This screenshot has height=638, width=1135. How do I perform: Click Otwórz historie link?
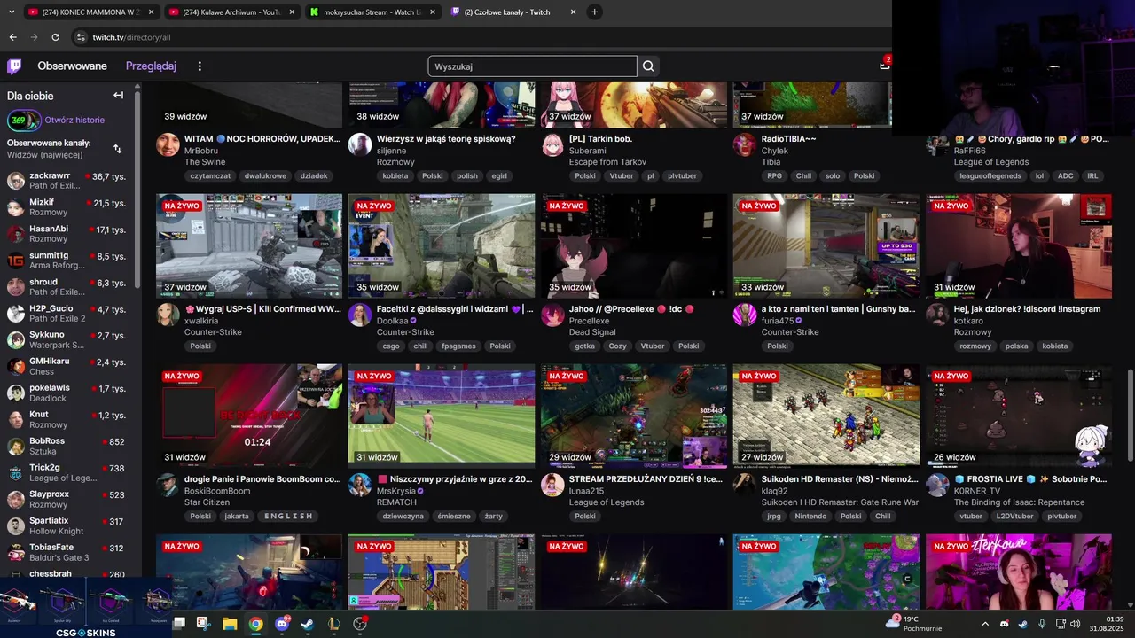(x=74, y=120)
